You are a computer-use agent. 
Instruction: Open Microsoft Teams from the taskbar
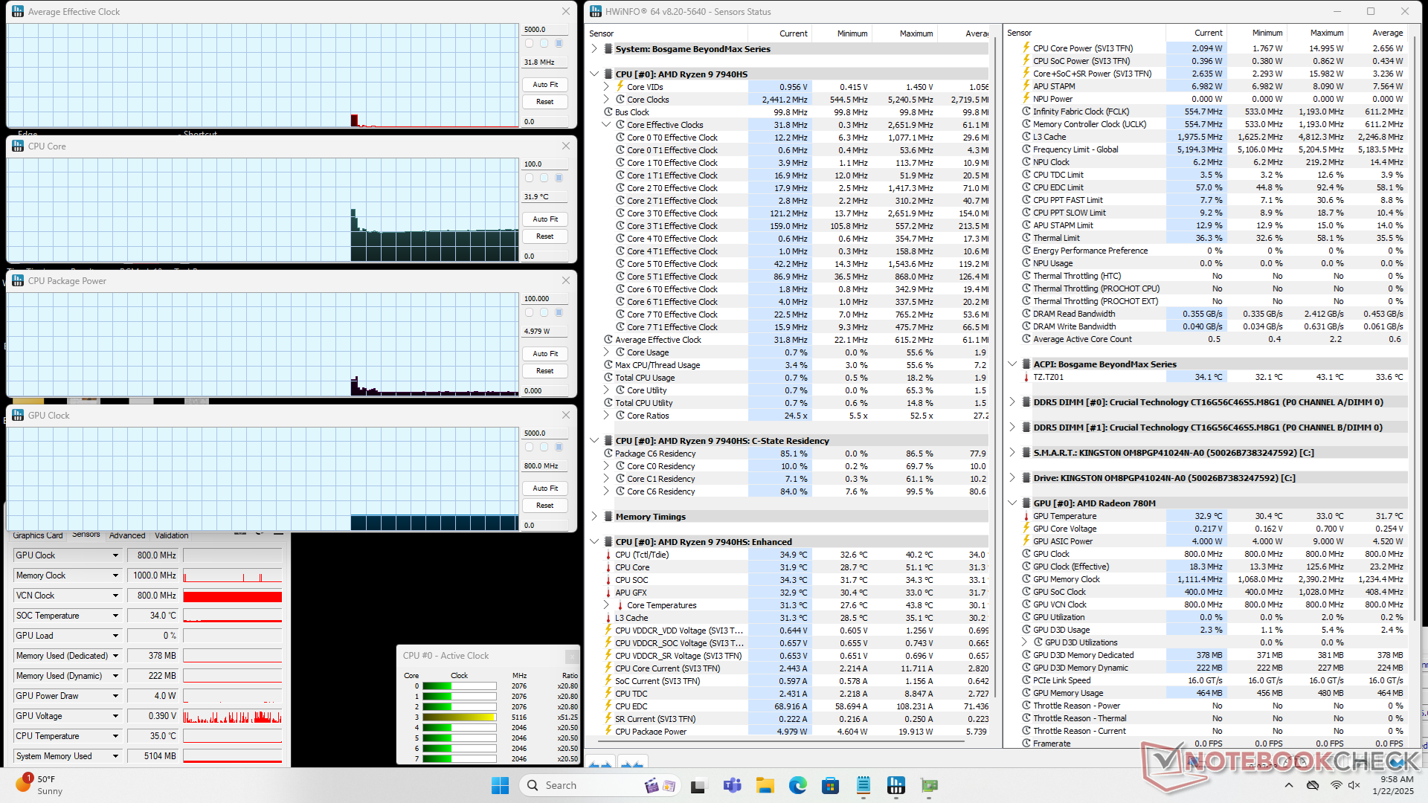click(733, 785)
